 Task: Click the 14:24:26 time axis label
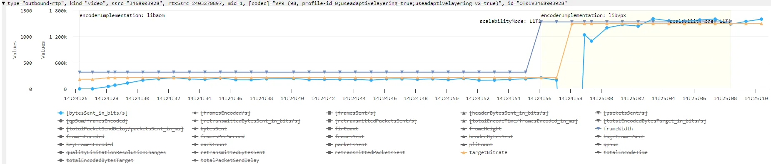pos(76,98)
